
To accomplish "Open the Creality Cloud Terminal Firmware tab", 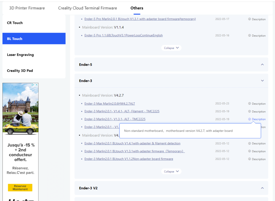I will coord(87,8).
